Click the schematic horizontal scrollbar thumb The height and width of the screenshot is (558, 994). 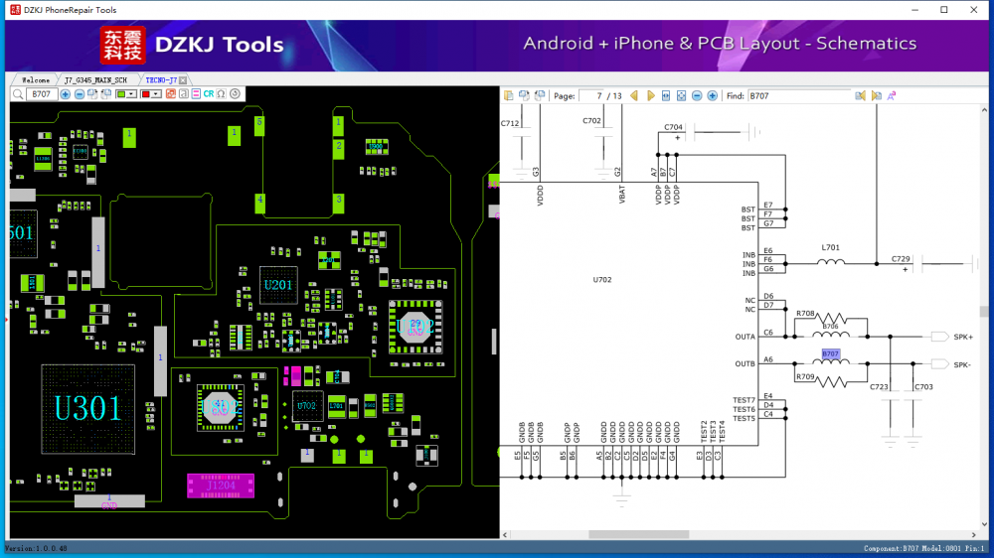click(x=638, y=534)
